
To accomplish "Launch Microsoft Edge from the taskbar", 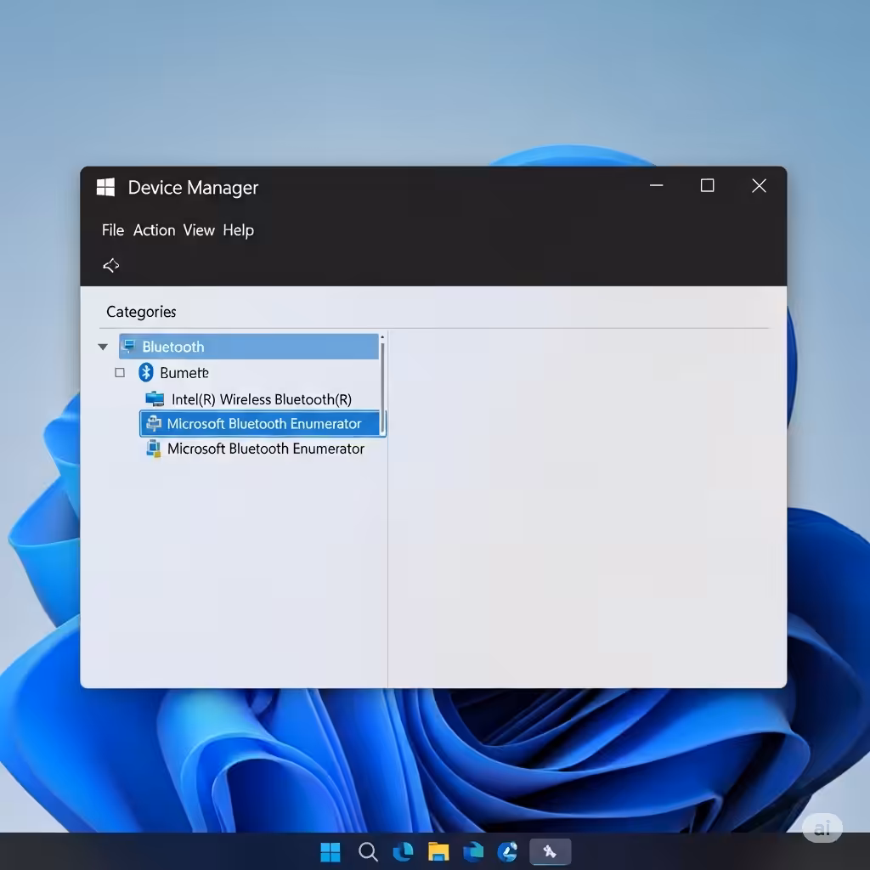I will tap(403, 851).
